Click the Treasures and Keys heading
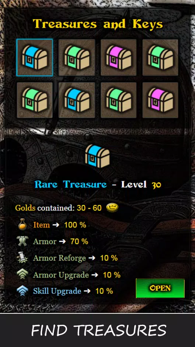Viewport: 195px width, 347px height. [x=98, y=24]
